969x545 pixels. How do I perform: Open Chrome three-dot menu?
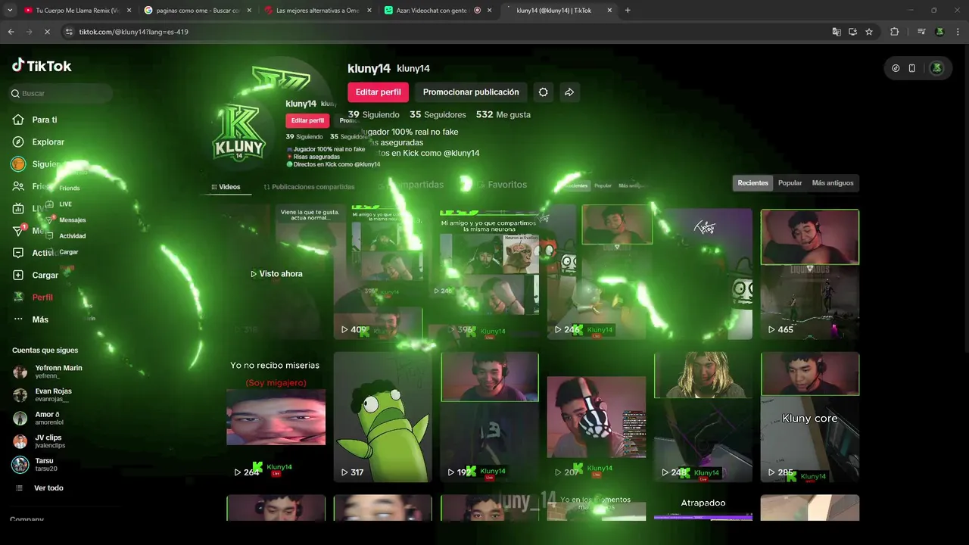click(956, 32)
